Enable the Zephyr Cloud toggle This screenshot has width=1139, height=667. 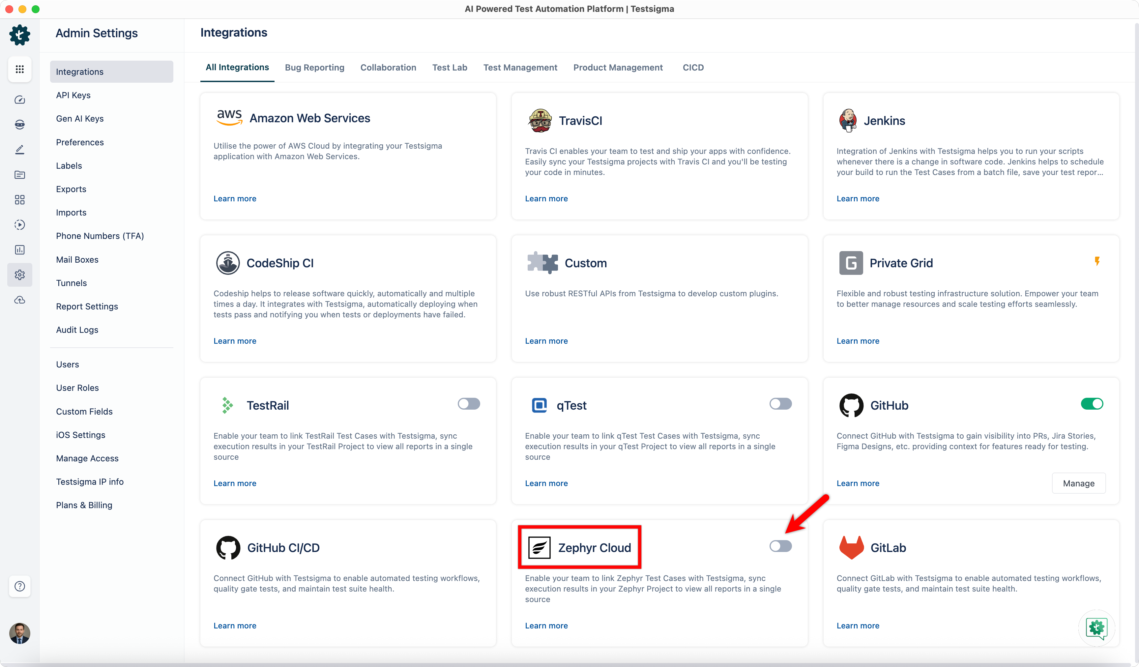click(780, 546)
